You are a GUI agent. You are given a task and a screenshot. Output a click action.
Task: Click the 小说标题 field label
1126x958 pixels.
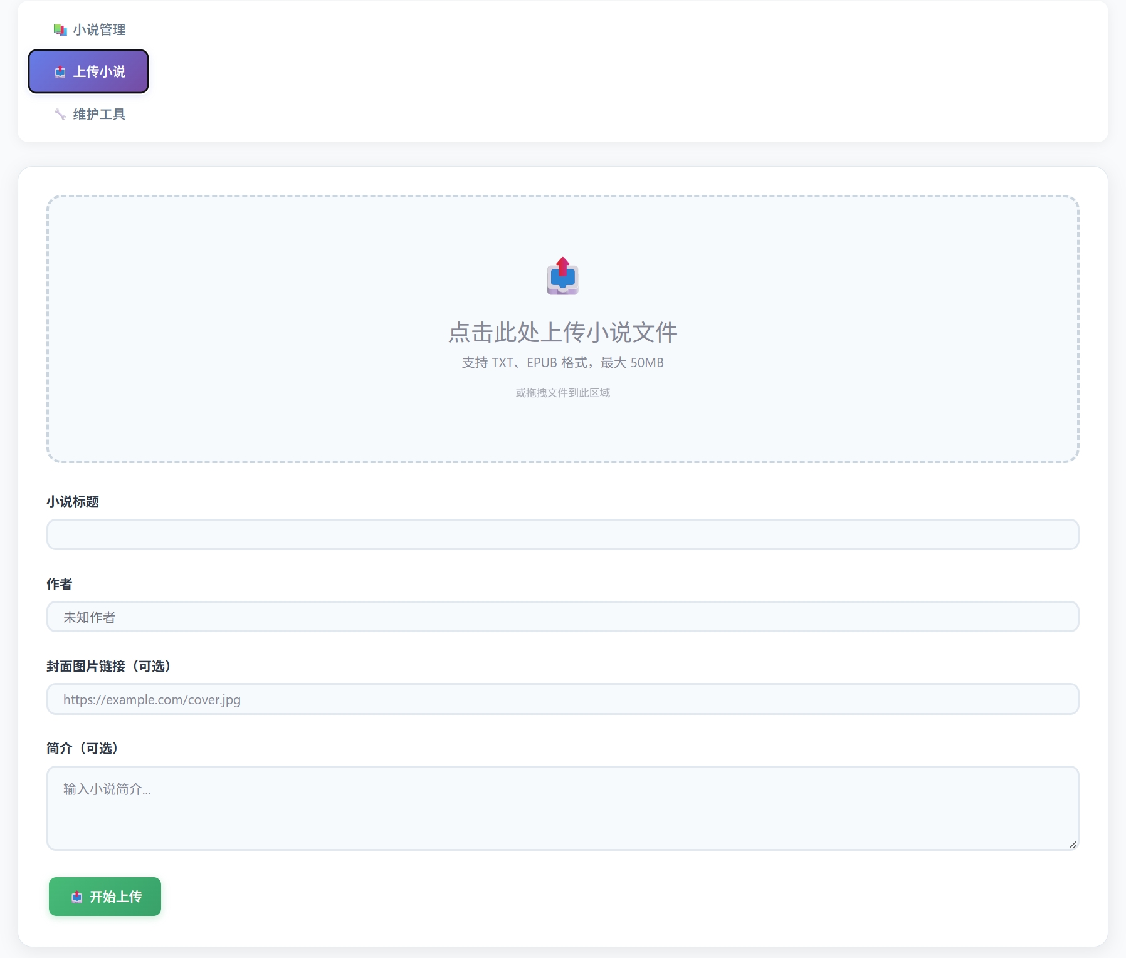pyautogui.click(x=73, y=501)
